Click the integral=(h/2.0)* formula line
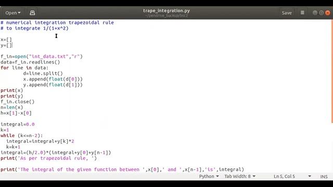The height and width of the screenshot is (187, 333). point(56,152)
